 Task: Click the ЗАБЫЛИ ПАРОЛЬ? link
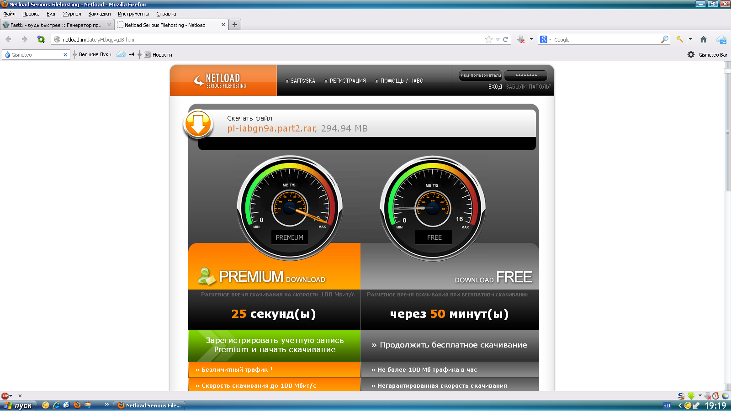coord(528,87)
